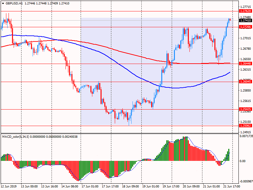The height and width of the screenshot is (190, 253).
Task: Click the 13 Jun 16:00 time label
Action: coord(50,186)
